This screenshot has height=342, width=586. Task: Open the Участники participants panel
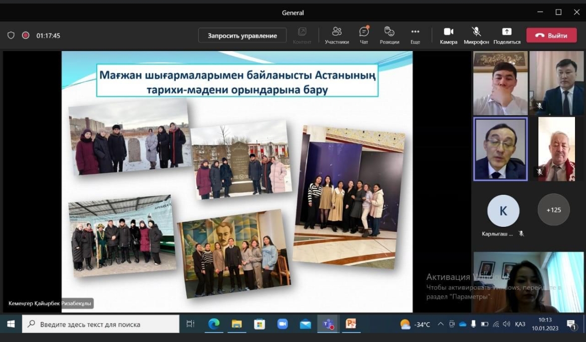coord(337,35)
